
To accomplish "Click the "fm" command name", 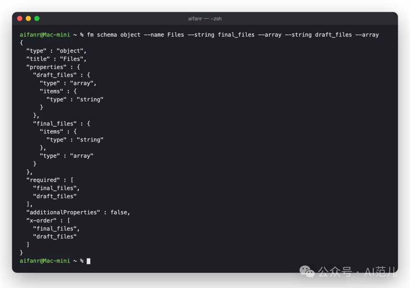I will pyautogui.click(x=90, y=35).
